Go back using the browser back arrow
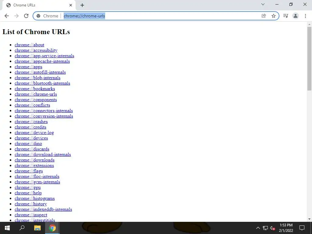 7,16
